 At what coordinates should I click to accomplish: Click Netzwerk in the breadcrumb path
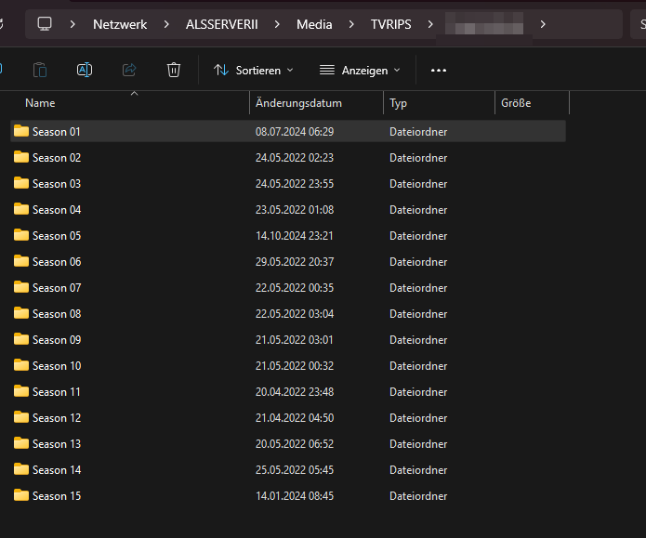pyautogui.click(x=120, y=24)
